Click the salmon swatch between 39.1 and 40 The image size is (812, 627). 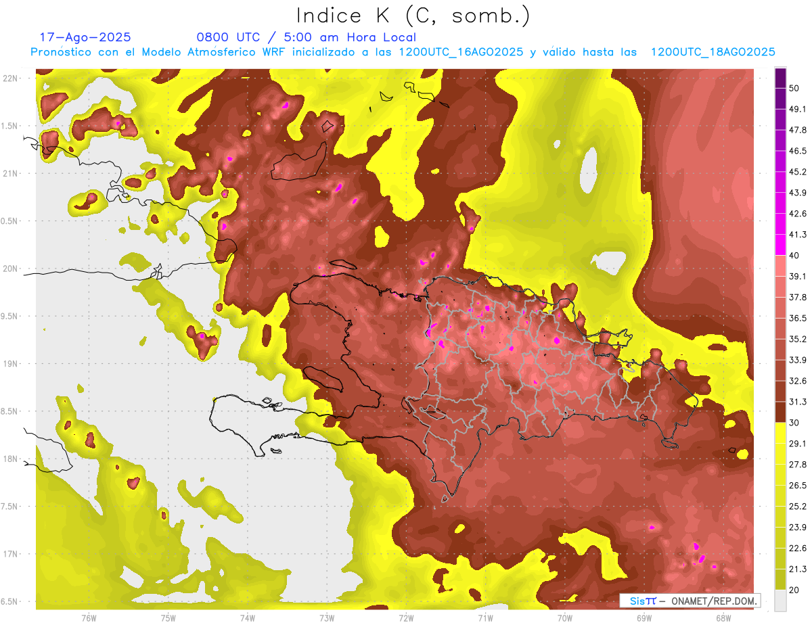click(x=781, y=266)
